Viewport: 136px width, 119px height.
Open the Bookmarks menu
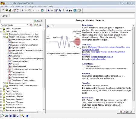tap(43, 6)
